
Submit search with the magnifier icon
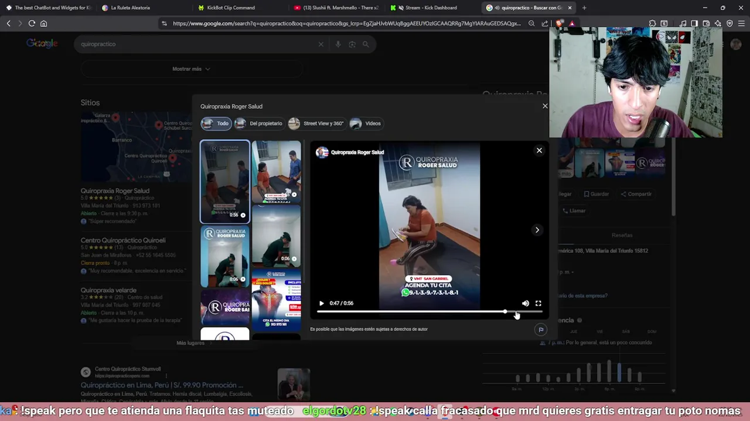tap(366, 44)
